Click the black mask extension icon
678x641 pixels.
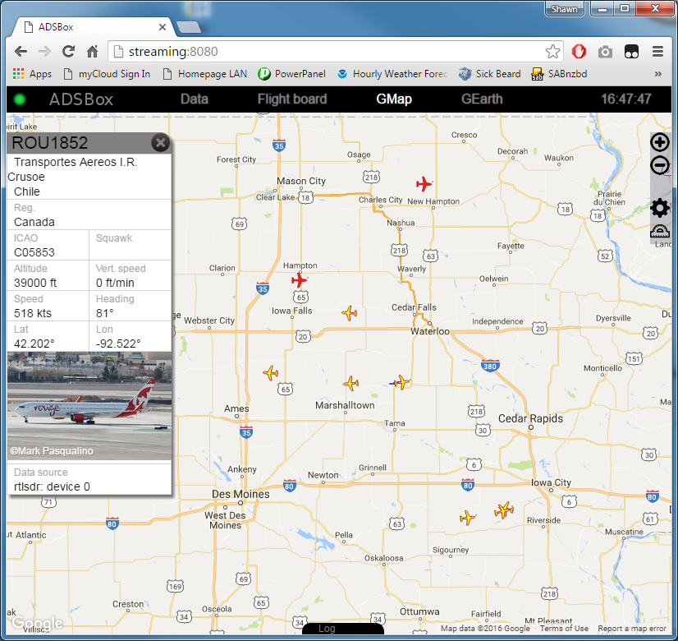(x=631, y=52)
